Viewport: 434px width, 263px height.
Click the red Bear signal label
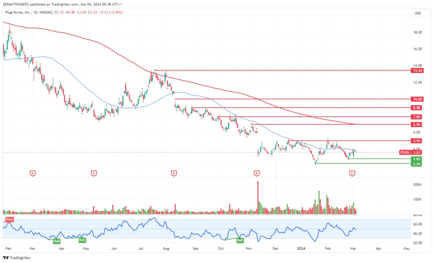click(10, 220)
